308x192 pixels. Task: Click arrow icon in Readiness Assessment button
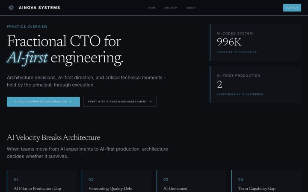[x=151, y=102]
